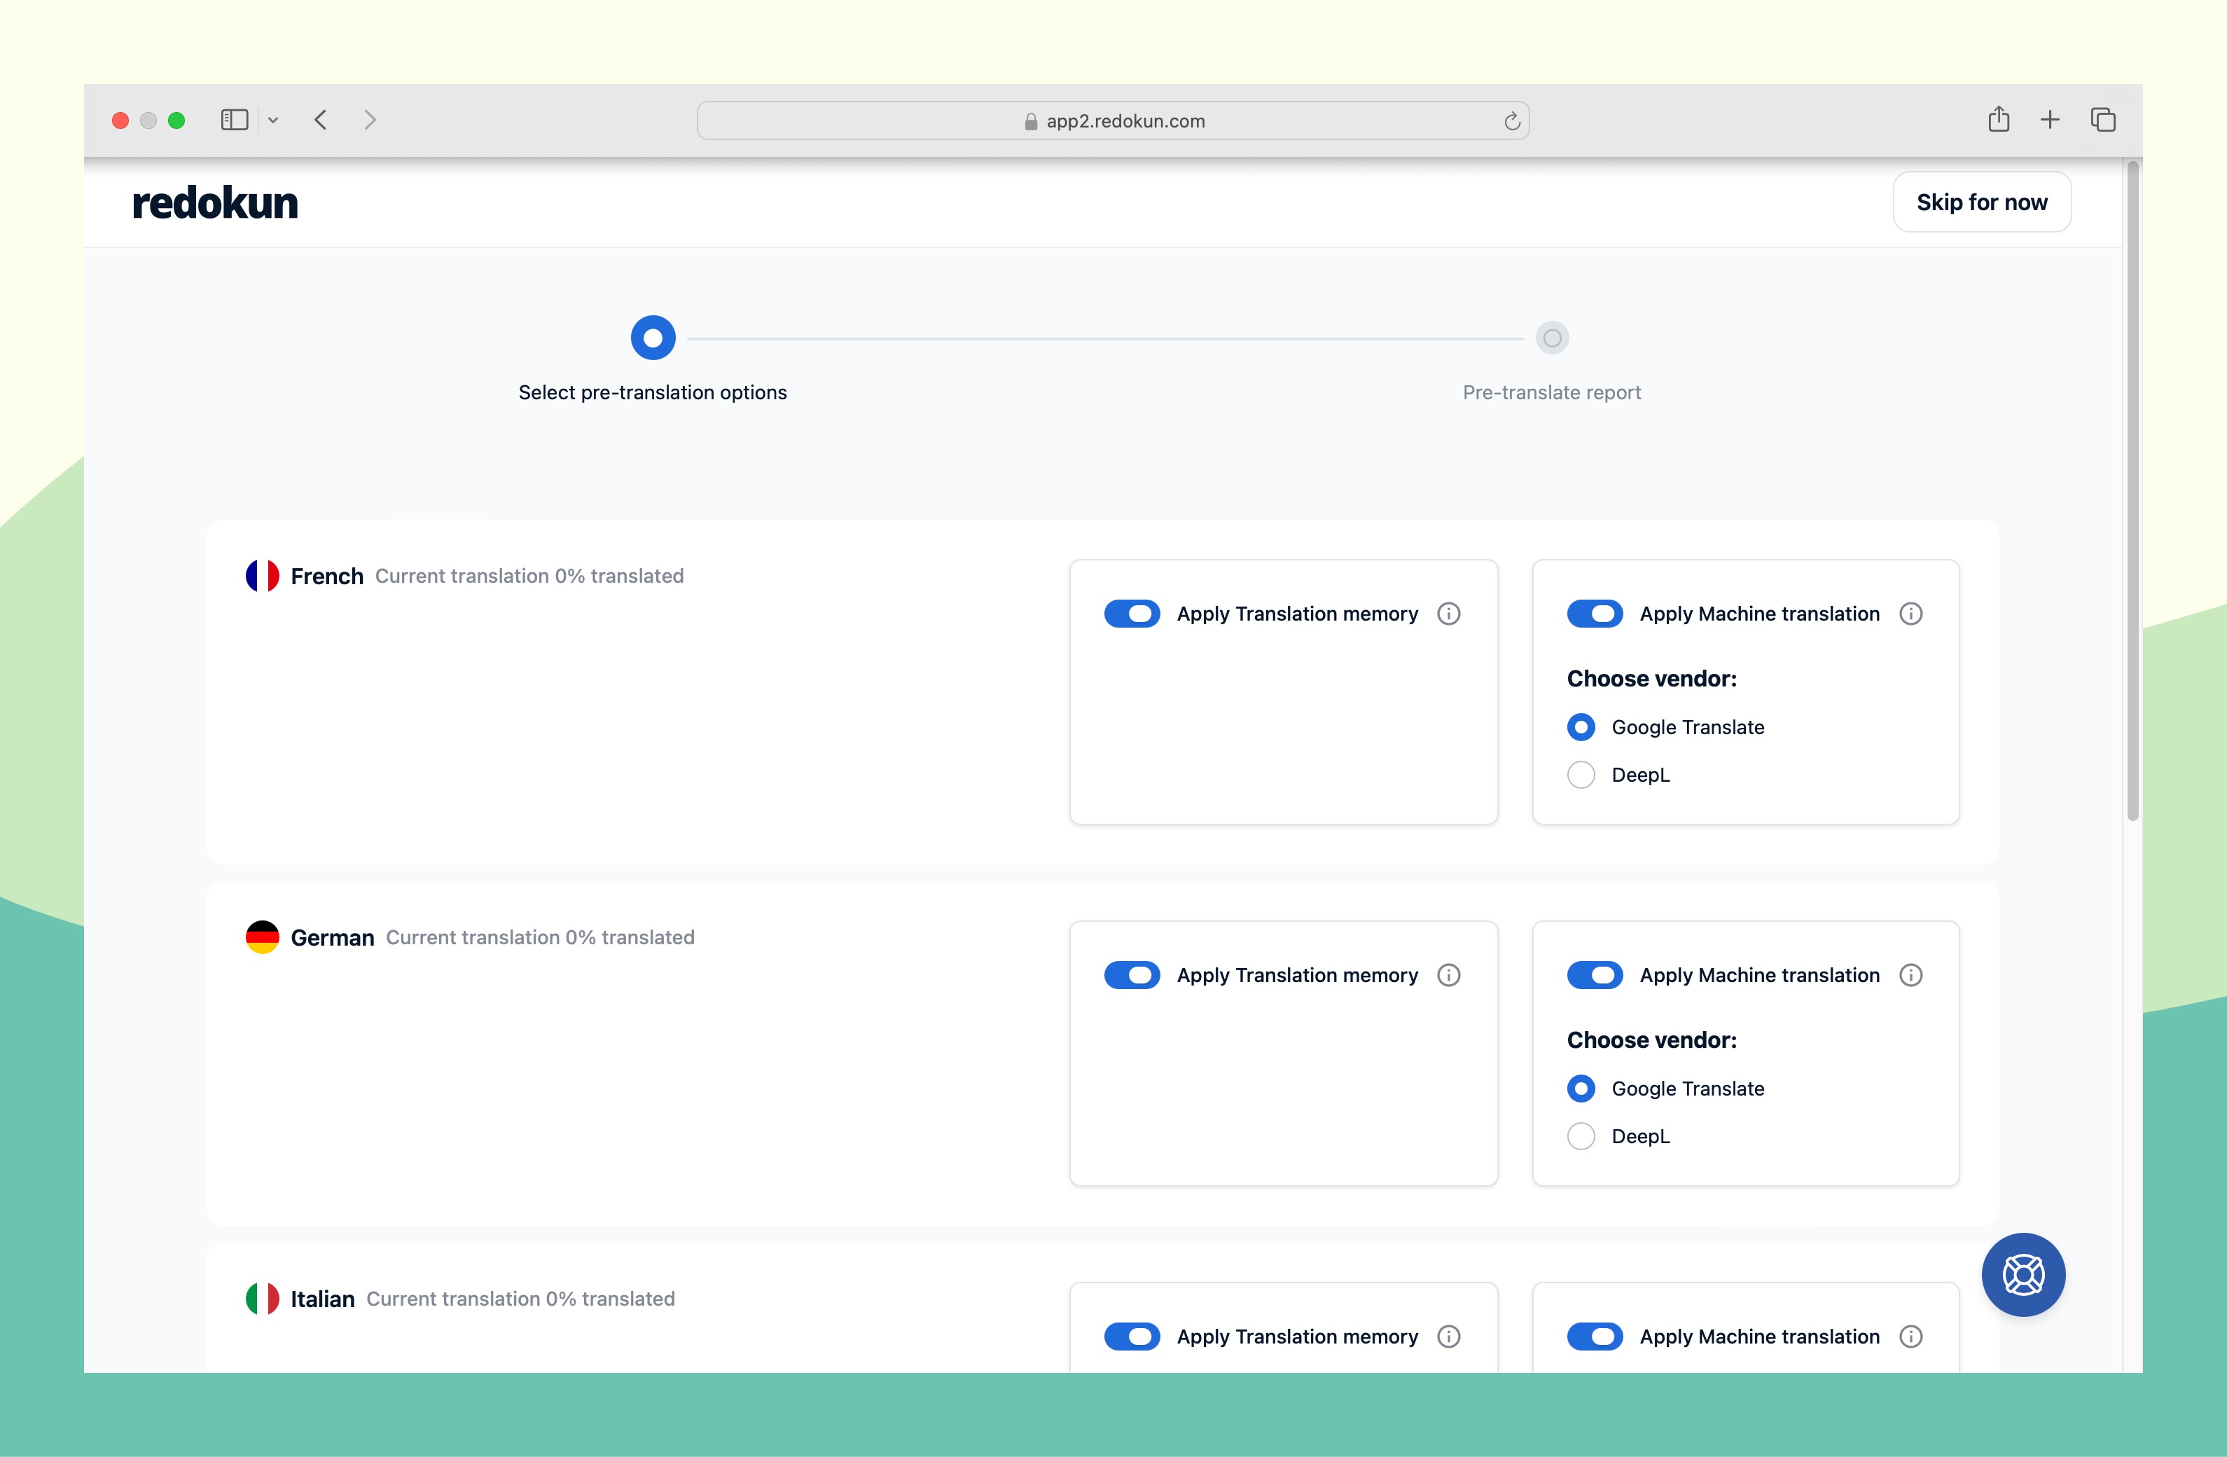Click the help/support button in the bottom right

pyautogui.click(x=2024, y=1275)
